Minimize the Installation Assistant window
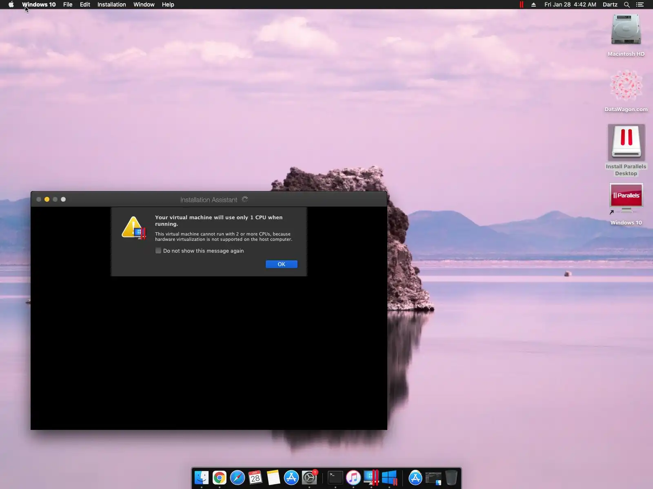This screenshot has width=653, height=489. tap(47, 199)
